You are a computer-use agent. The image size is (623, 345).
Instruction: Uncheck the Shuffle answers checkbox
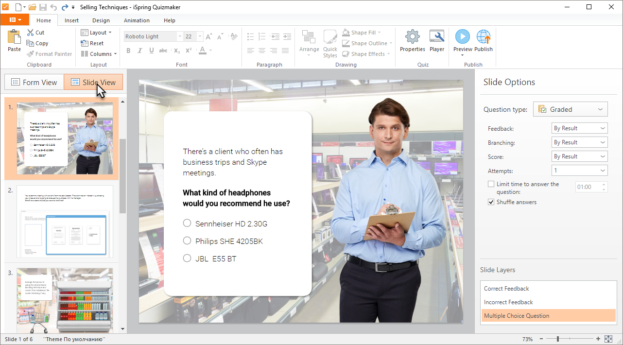click(491, 202)
